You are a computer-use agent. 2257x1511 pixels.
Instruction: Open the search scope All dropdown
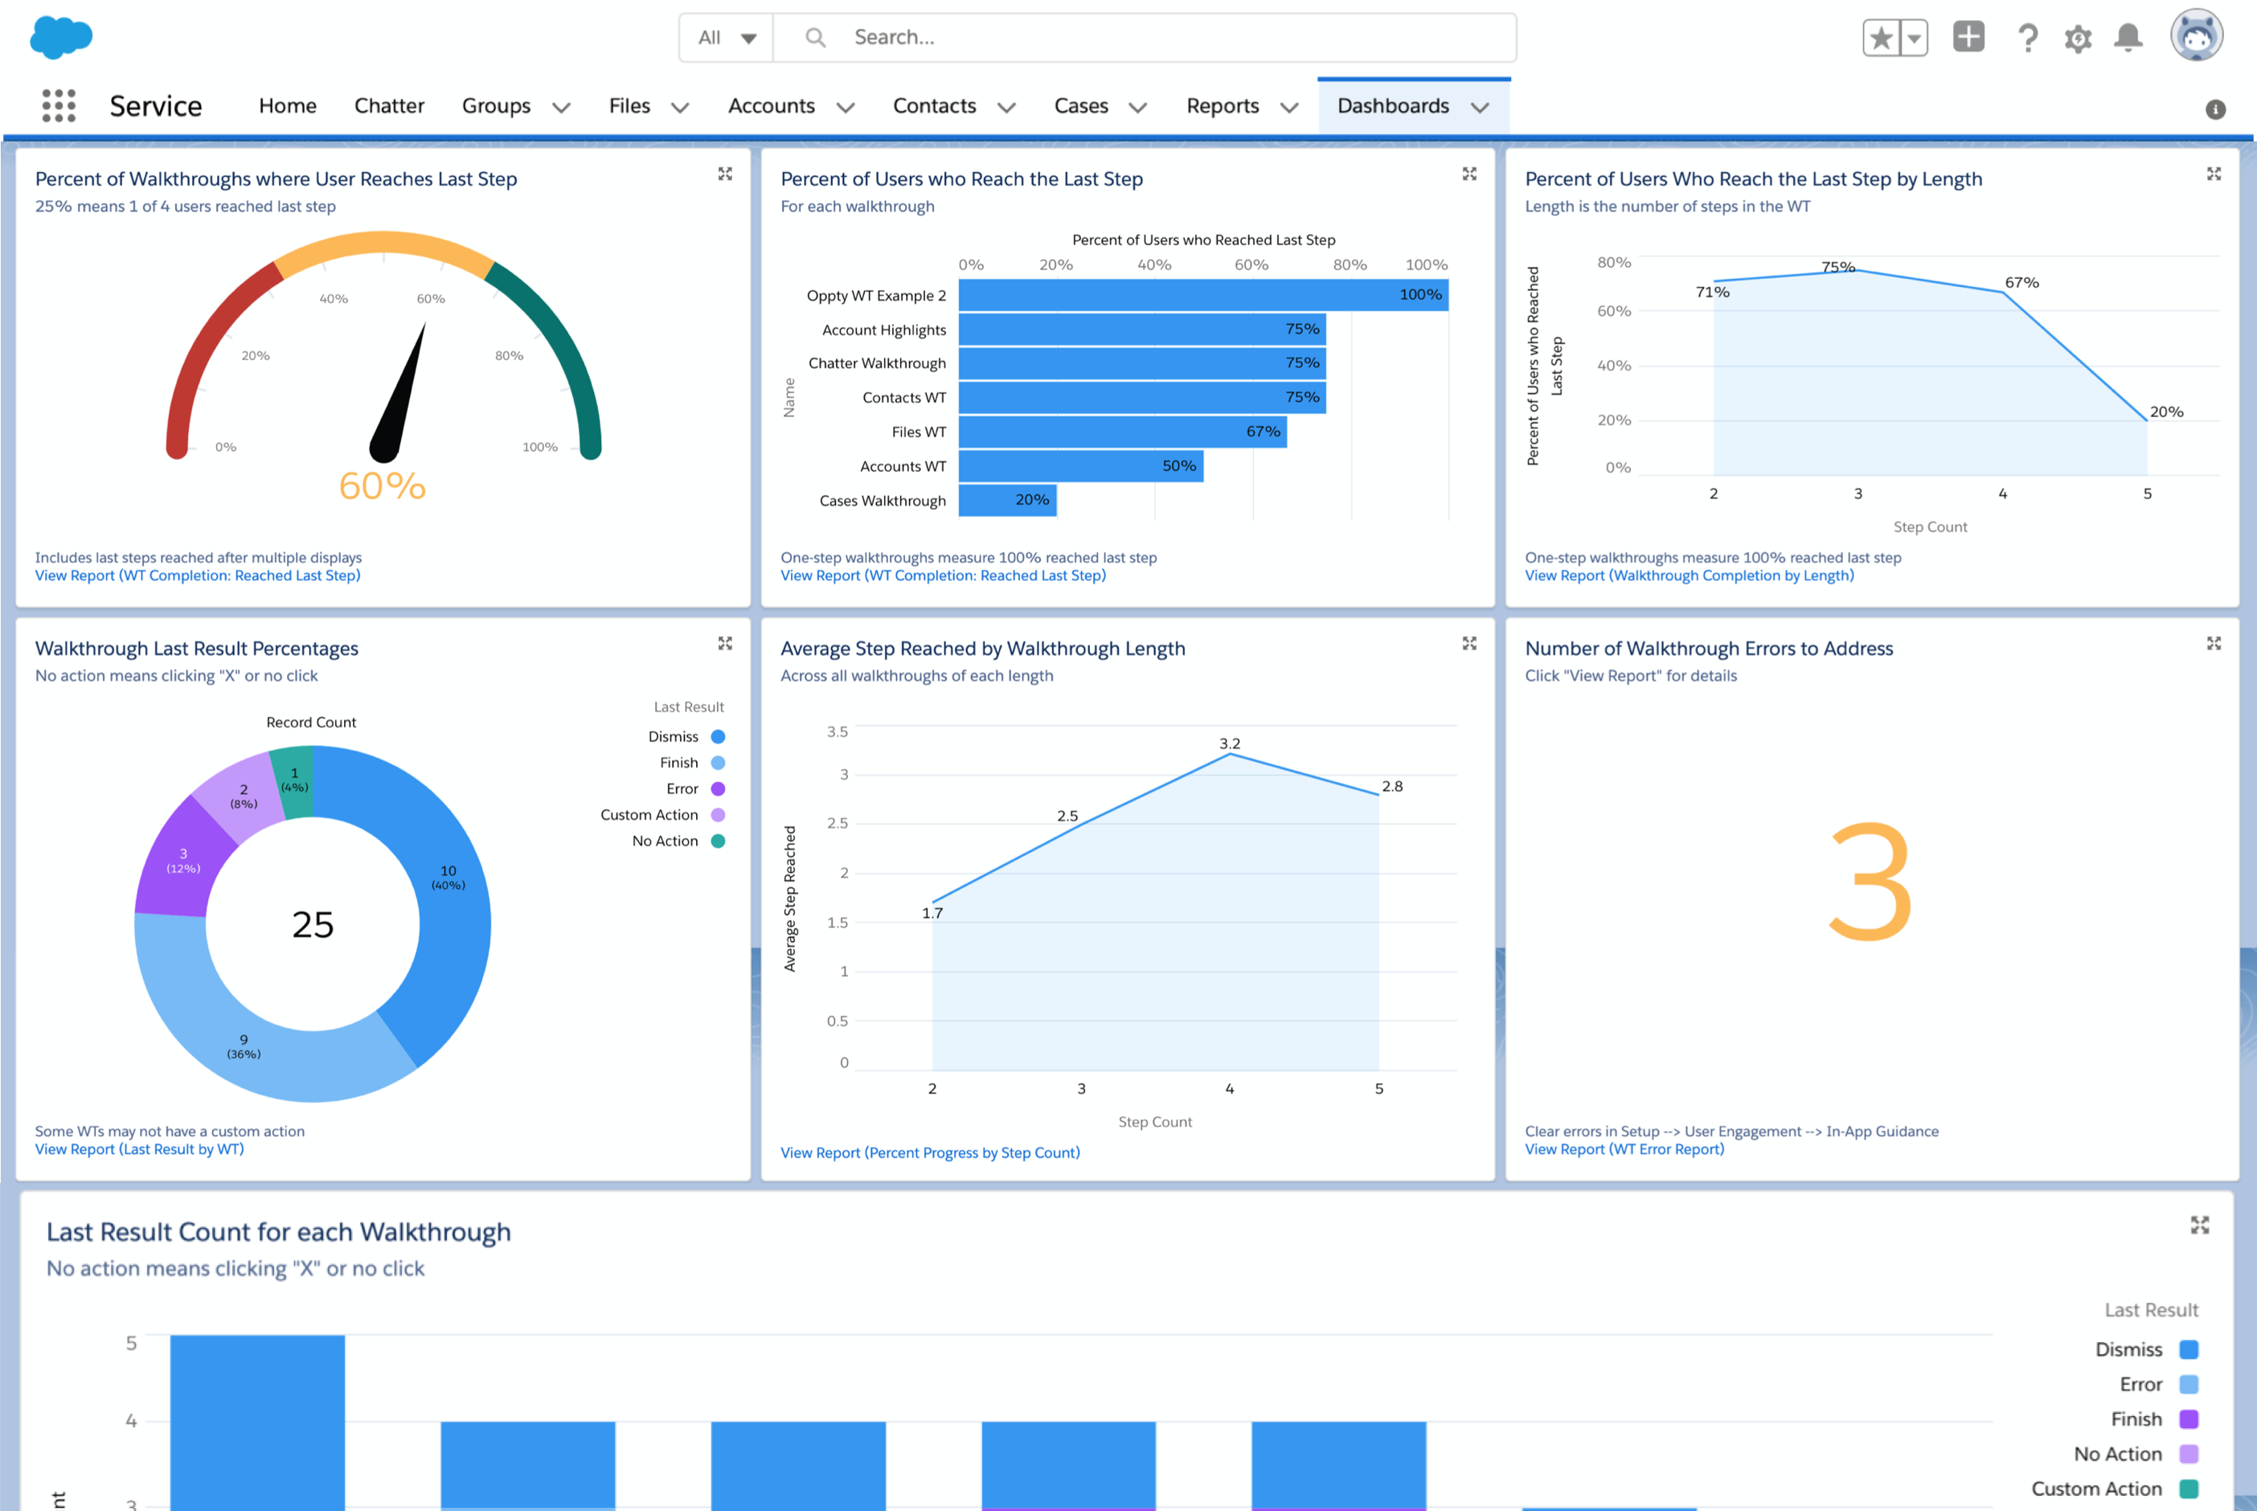click(725, 37)
